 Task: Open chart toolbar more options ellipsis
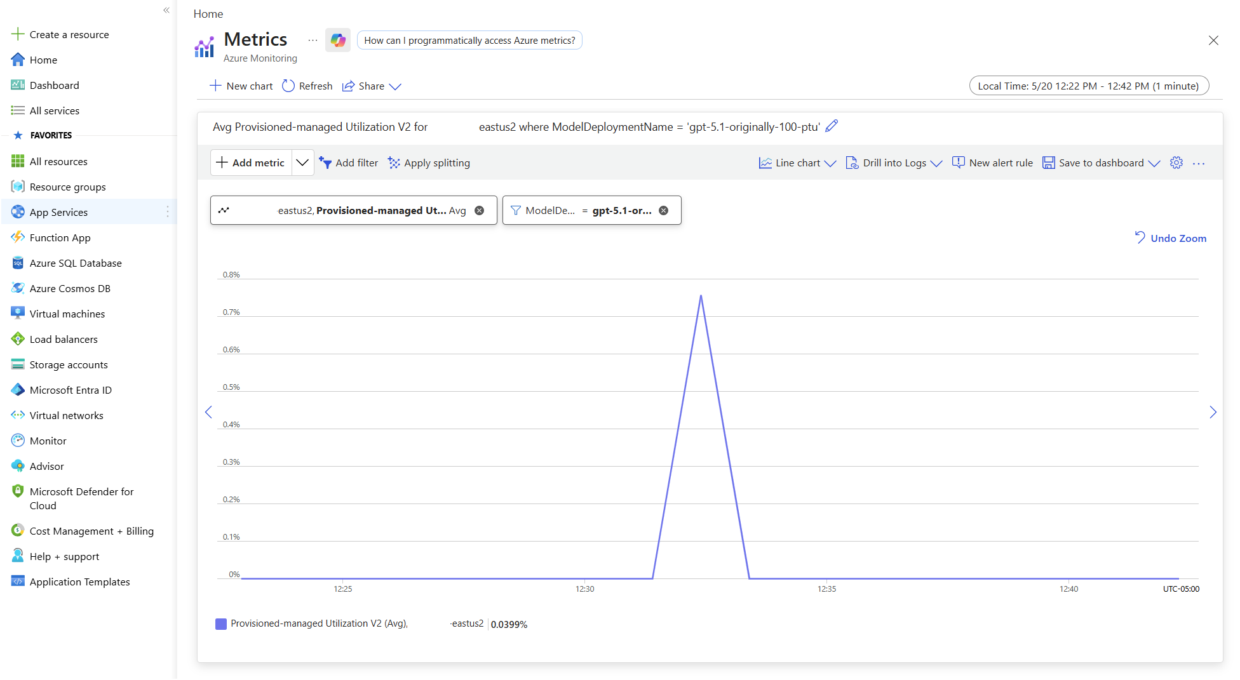[x=1199, y=163]
